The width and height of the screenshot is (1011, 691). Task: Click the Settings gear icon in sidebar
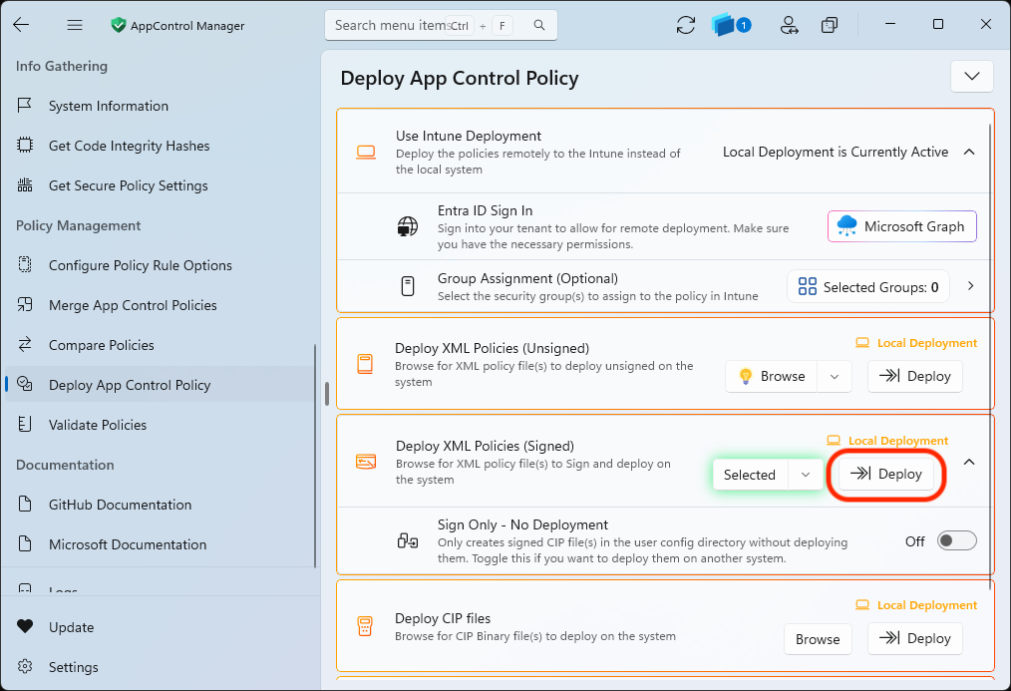[25, 666]
